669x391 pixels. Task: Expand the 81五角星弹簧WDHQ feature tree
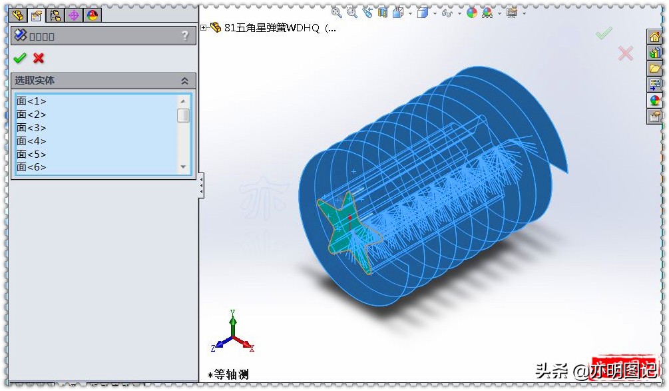(204, 29)
